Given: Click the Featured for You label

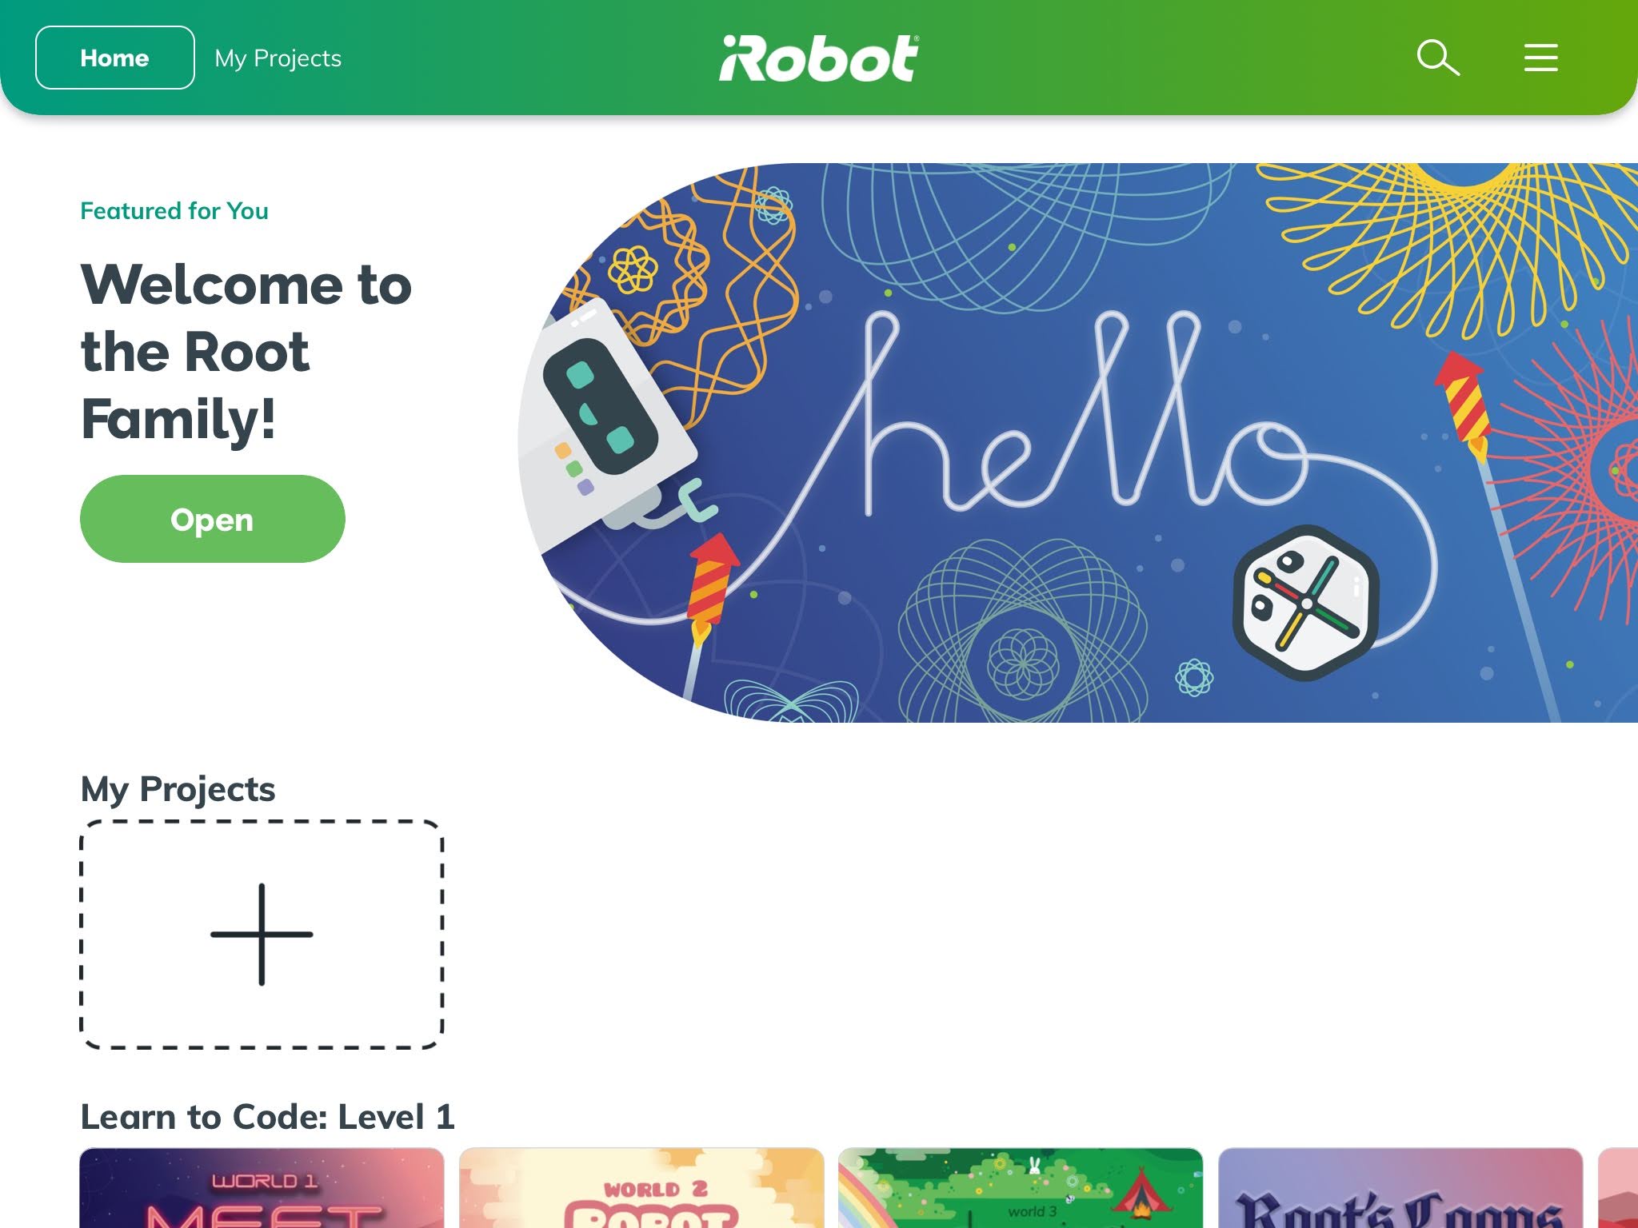Looking at the screenshot, I should point(174,211).
